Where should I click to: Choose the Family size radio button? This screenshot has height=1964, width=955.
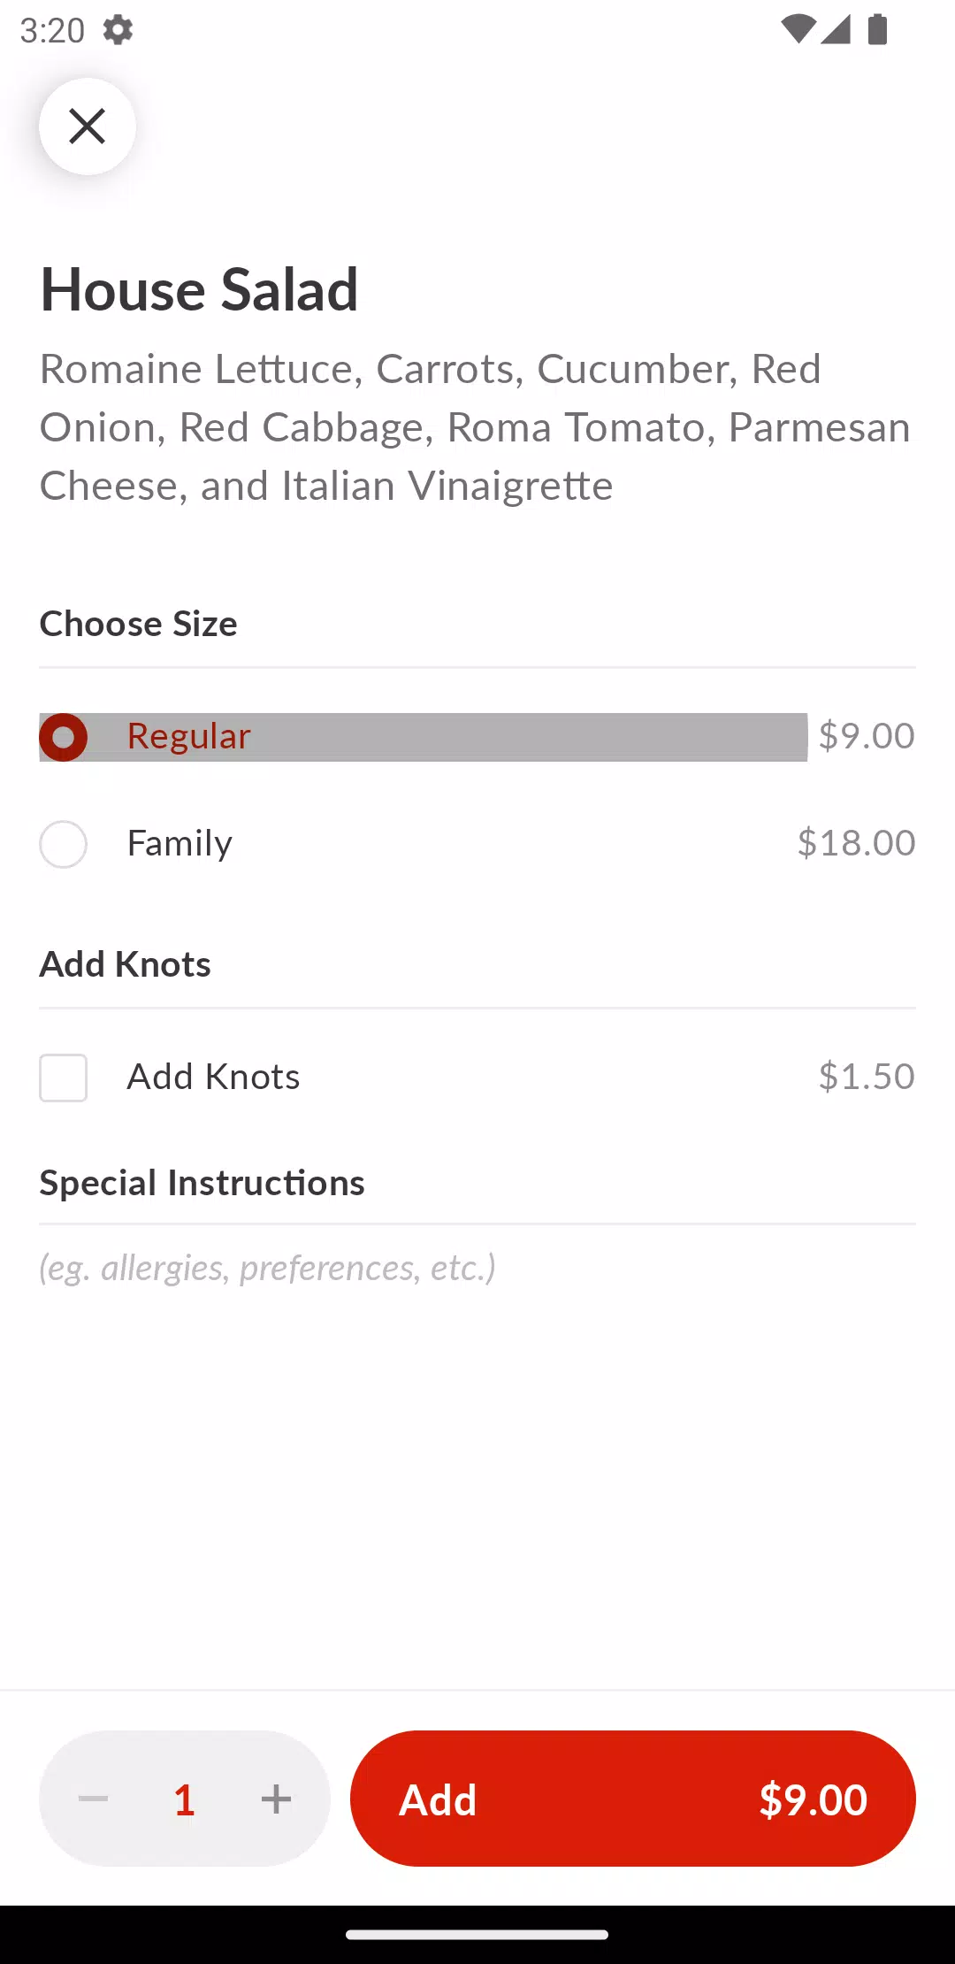click(x=63, y=844)
